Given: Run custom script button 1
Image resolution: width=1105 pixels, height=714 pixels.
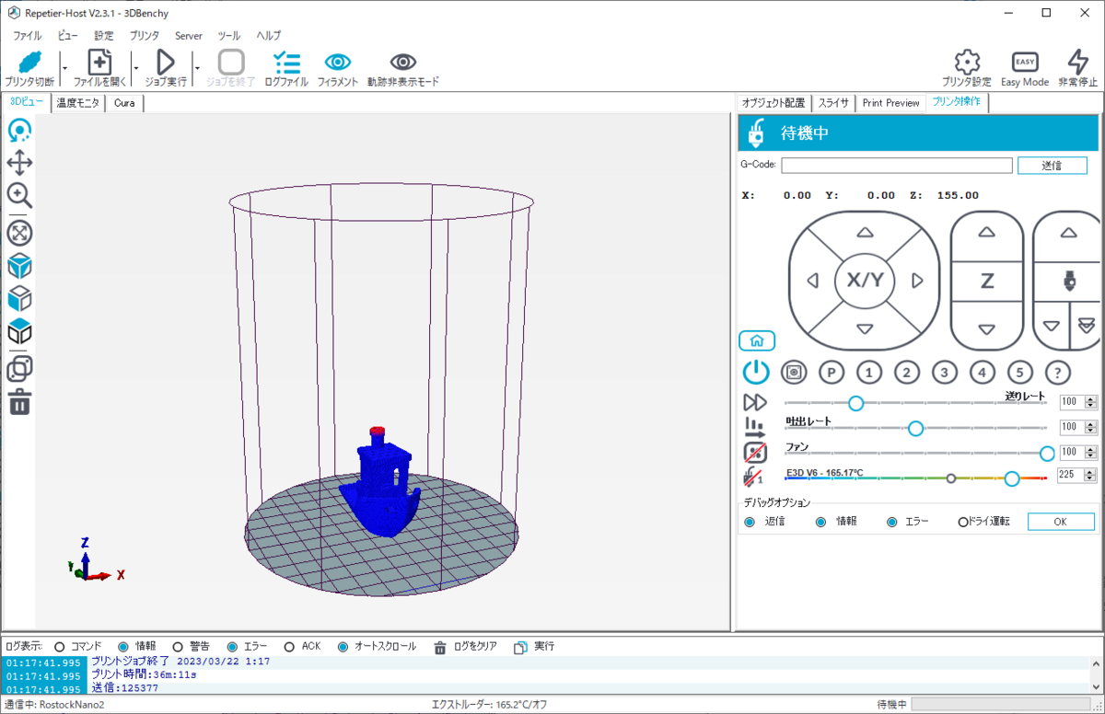Looking at the screenshot, I should 869,373.
